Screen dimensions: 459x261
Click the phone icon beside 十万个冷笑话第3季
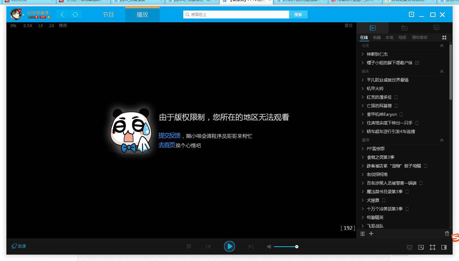tap(407, 209)
